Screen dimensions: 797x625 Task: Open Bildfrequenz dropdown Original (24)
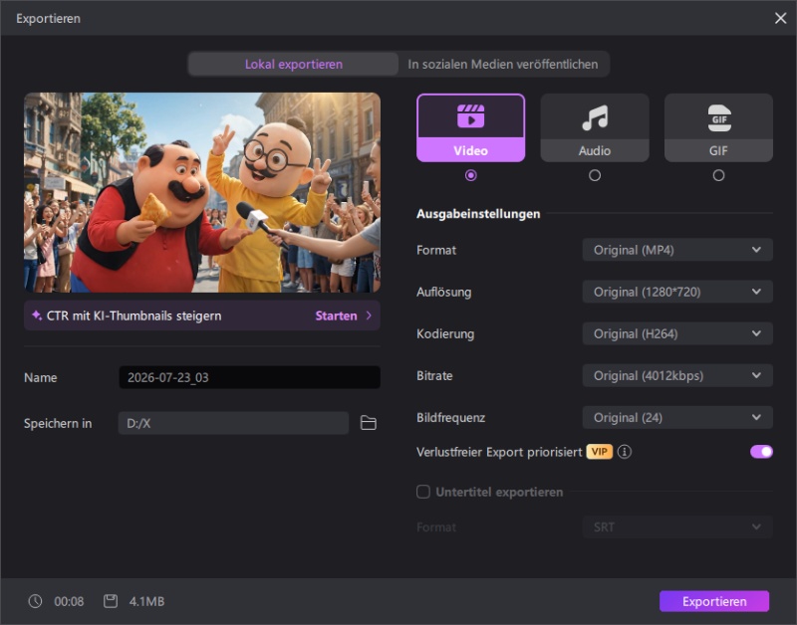point(677,417)
